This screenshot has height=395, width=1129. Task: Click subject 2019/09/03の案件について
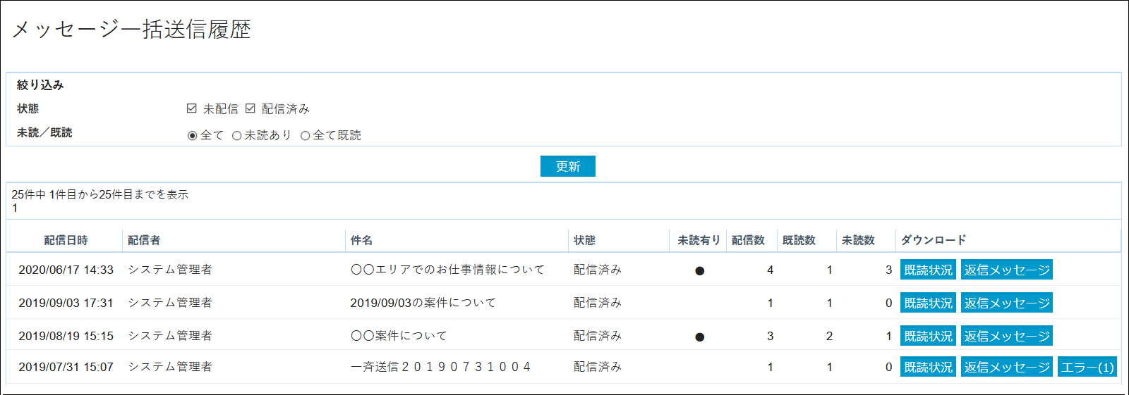[423, 303]
